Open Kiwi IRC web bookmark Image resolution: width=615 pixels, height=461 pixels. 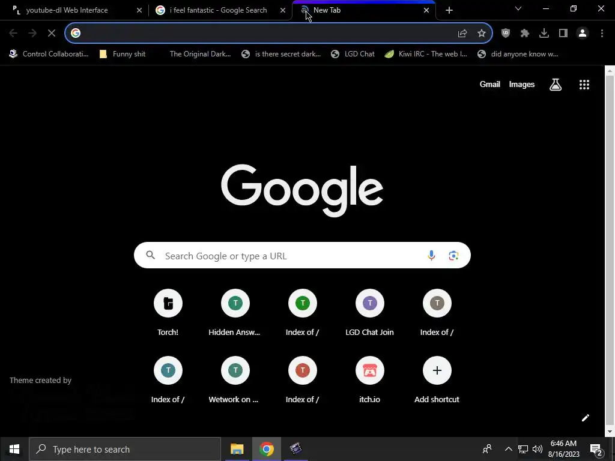426,54
